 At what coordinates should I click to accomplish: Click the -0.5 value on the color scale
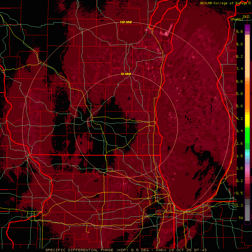(x=239, y=193)
